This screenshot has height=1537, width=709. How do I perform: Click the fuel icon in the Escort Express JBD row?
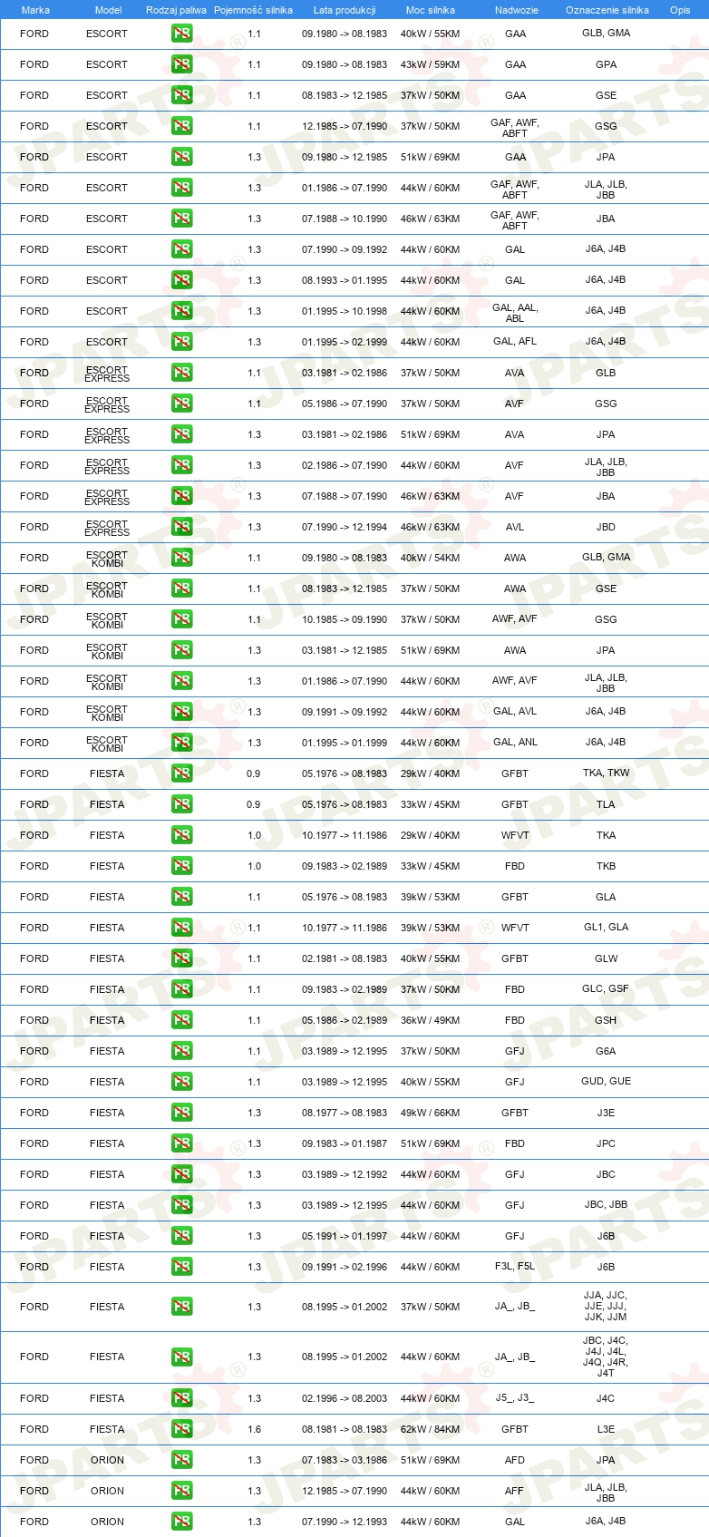(181, 527)
